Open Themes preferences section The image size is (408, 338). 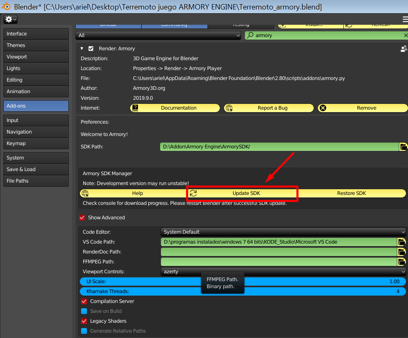[36, 45]
